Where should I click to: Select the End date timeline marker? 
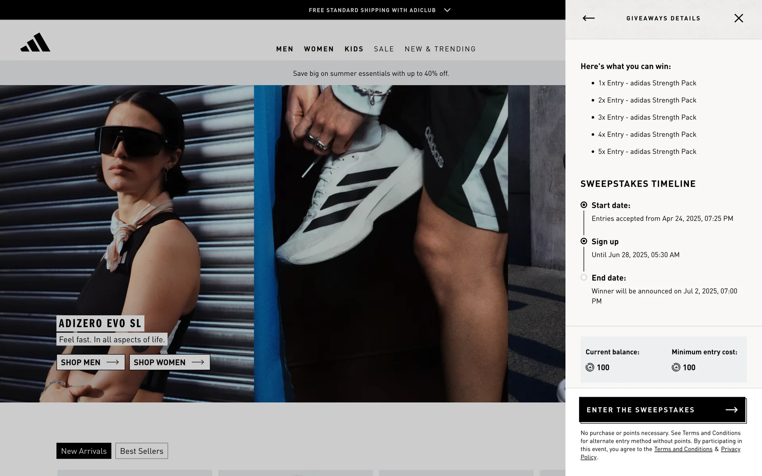tap(584, 278)
